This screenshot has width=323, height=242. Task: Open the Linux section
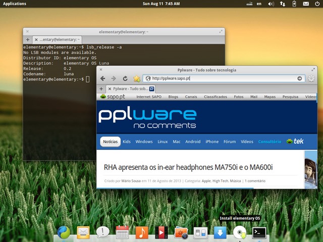(x=163, y=142)
